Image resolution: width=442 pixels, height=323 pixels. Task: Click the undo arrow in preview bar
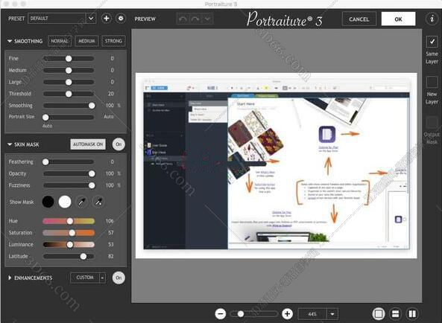click(x=183, y=19)
